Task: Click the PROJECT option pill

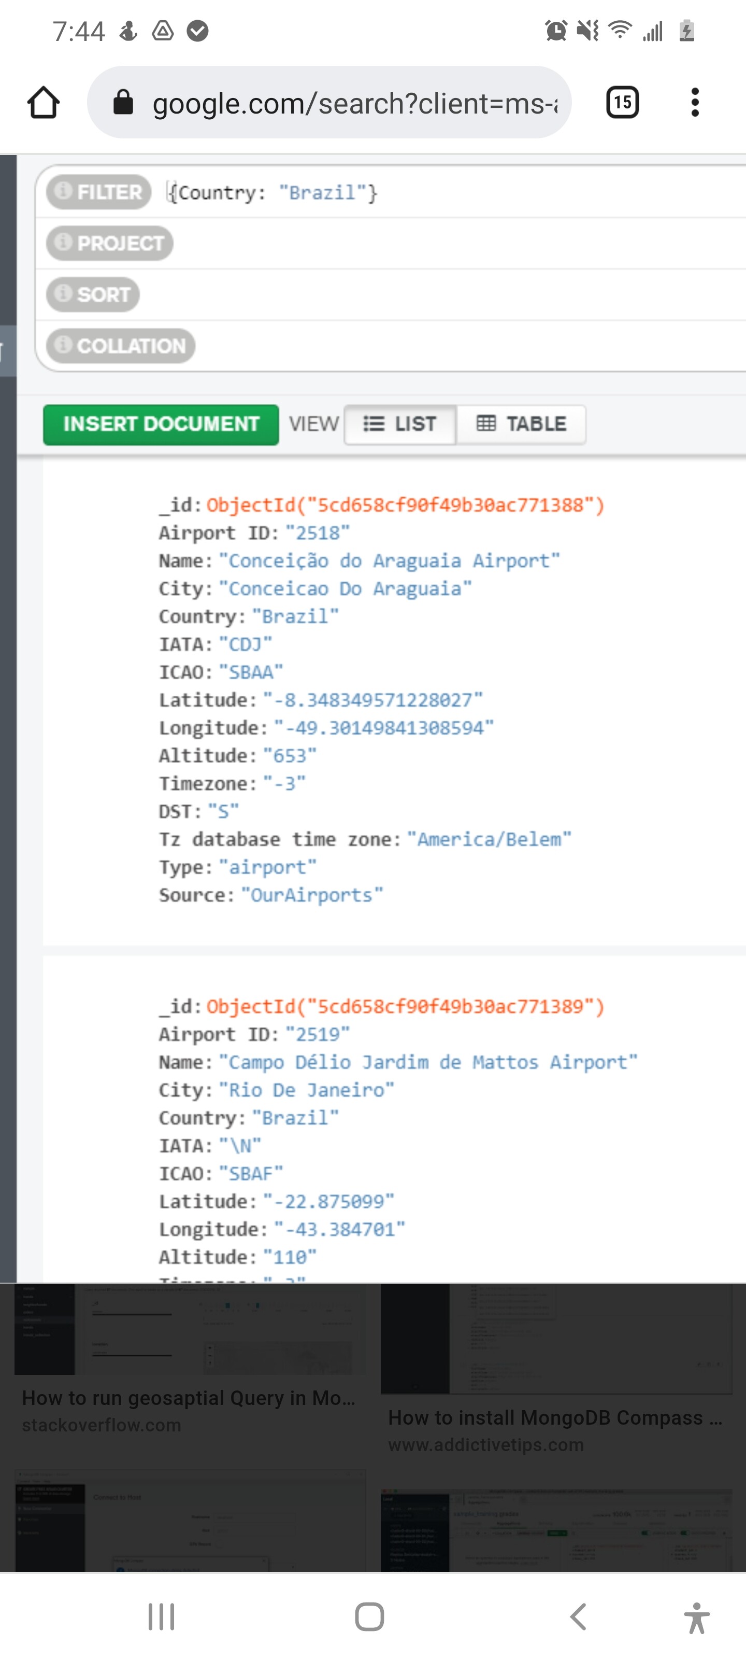Action: [109, 244]
